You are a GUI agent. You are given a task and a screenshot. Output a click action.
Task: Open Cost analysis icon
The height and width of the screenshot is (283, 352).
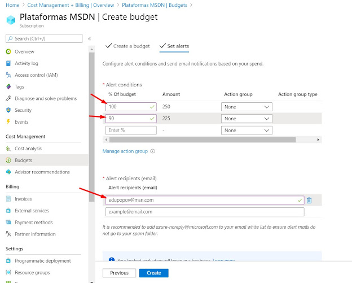pyautogui.click(x=8, y=149)
